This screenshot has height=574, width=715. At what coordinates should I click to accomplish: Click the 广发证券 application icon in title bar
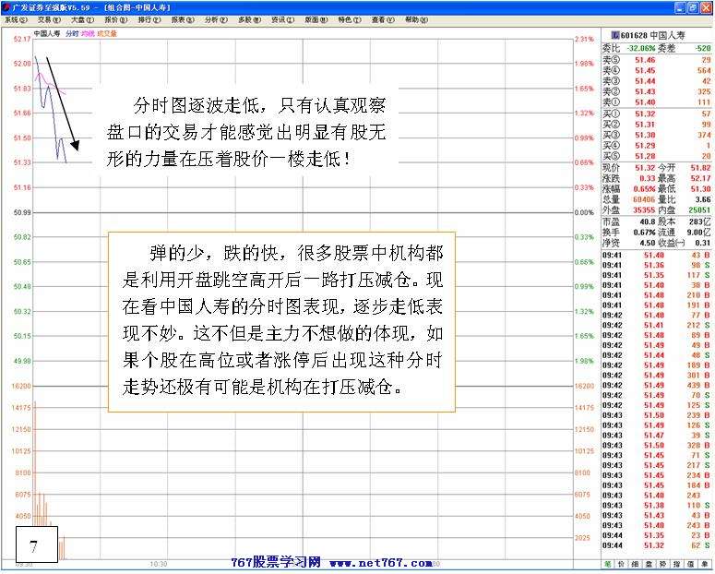6,6
